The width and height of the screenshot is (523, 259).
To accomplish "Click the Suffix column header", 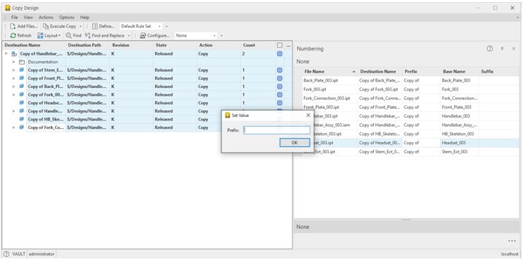I will tap(499, 71).
